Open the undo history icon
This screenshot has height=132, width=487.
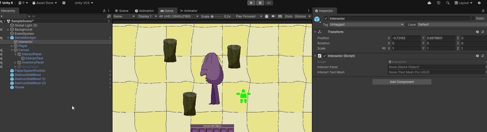click(439, 3)
